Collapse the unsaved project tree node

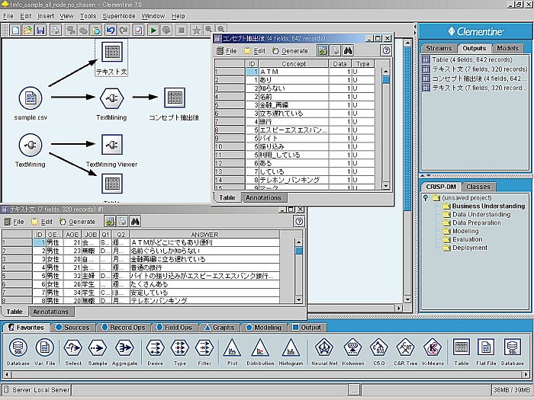(x=426, y=198)
